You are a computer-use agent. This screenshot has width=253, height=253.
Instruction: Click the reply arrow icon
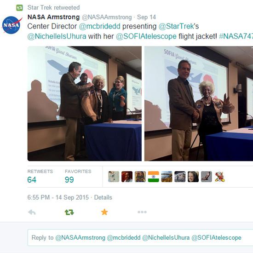32,212
